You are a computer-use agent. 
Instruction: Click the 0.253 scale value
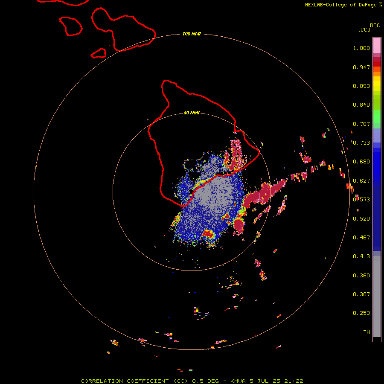pyautogui.click(x=361, y=314)
